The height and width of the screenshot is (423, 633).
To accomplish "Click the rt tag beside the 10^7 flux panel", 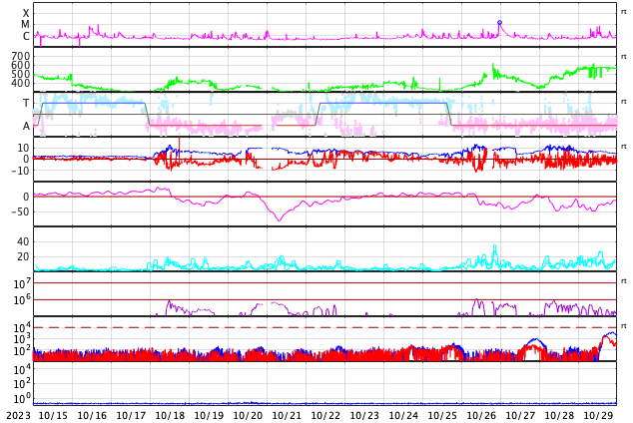I will coord(624,280).
